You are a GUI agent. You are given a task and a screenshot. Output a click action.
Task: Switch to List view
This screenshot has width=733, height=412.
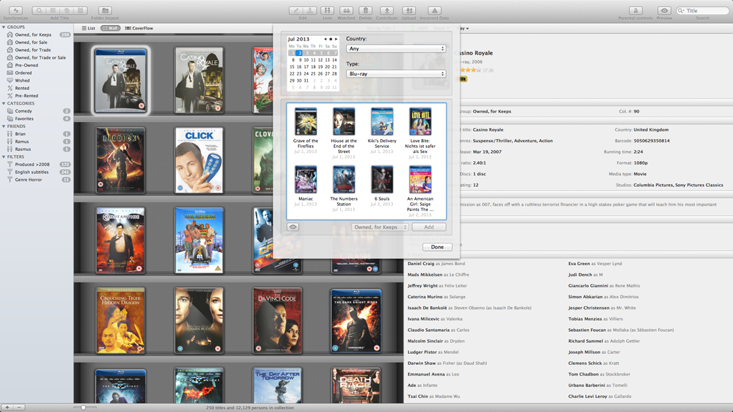tap(88, 28)
